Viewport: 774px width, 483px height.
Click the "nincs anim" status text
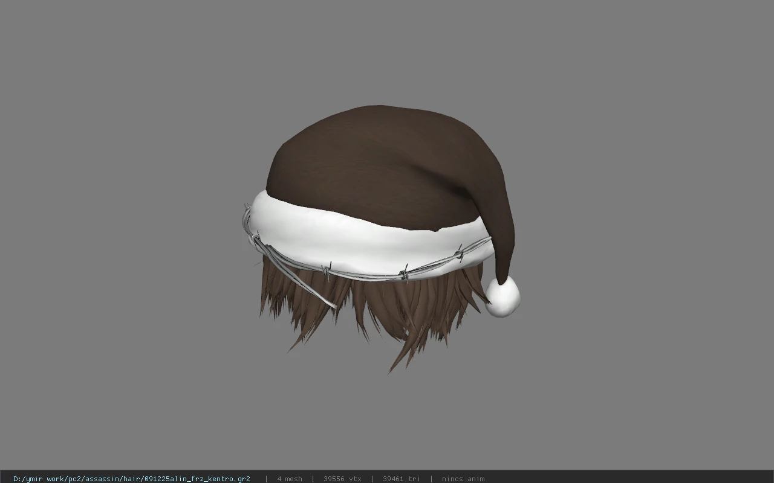click(x=463, y=479)
